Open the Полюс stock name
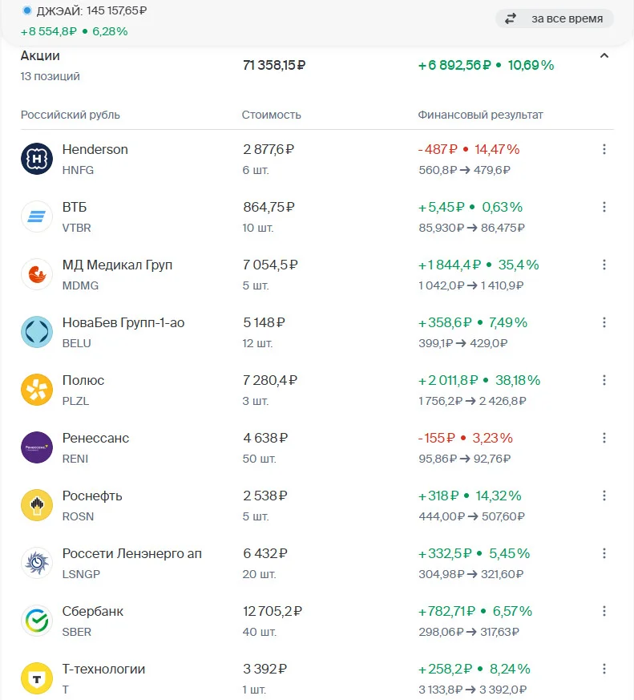 [83, 380]
